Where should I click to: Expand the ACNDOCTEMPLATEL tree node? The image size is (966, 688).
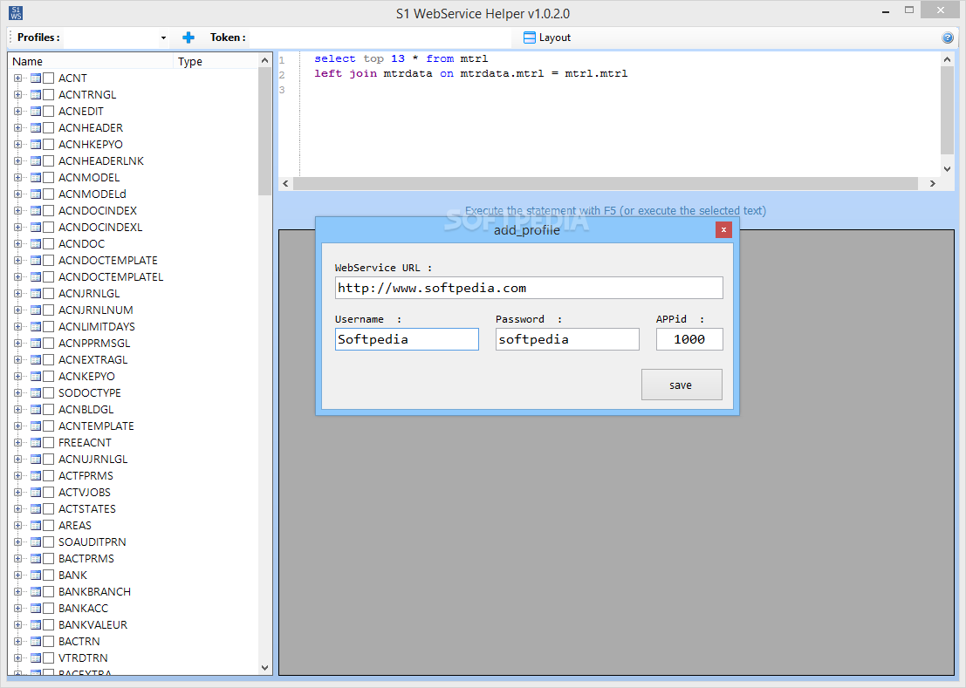pyautogui.click(x=17, y=277)
